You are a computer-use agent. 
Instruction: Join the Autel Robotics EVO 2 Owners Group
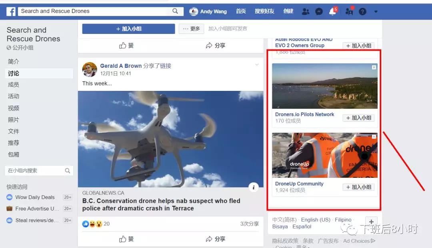tap(358, 45)
